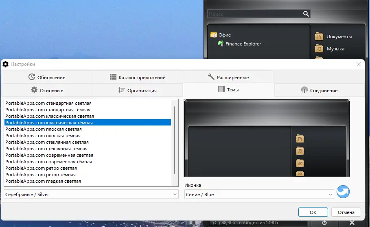Switch to the Соединение tab
The width and height of the screenshot is (370, 227).
point(319,90)
